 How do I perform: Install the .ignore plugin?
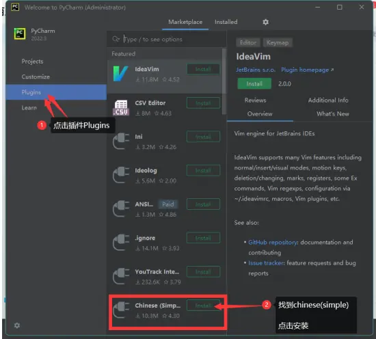[x=203, y=238]
